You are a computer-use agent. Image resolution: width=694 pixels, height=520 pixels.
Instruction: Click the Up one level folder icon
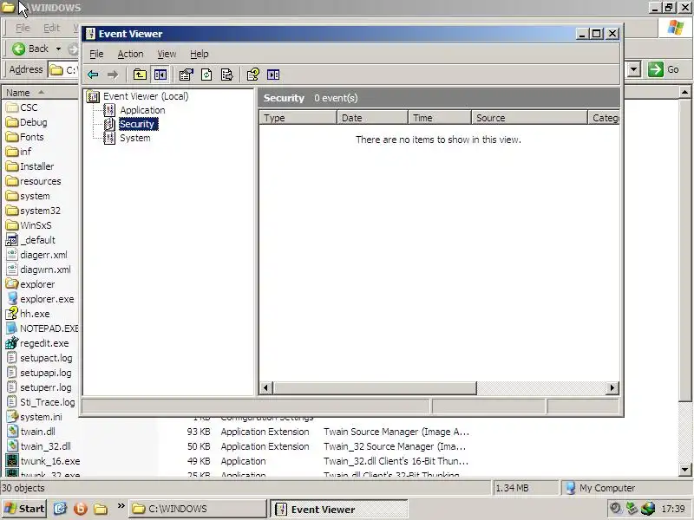pos(140,75)
